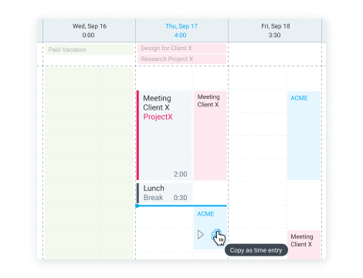
Task: Select the Thu, Sep 17 column header
Action: coord(181,30)
